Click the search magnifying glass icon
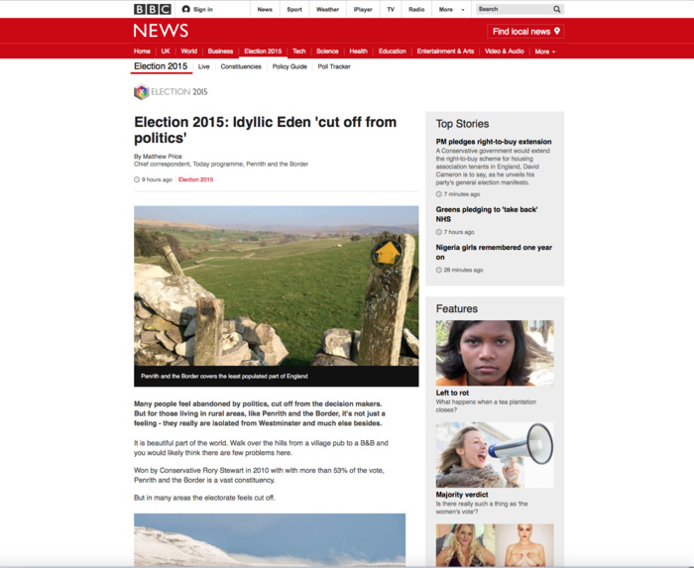 [557, 9]
